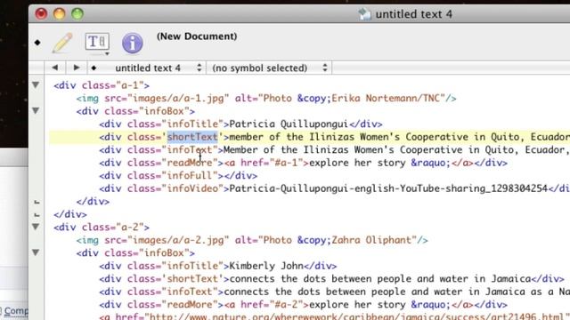This screenshot has width=570, height=320.
Task: Click the document proxy icon in title bar
Action: coord(364,14)
